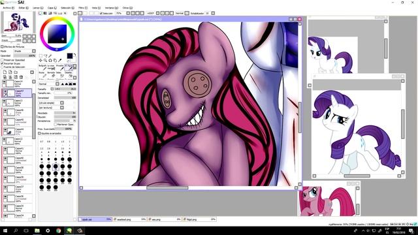Toggle Mantener Opacidad checkbox
418x235 pixels.
56,125
